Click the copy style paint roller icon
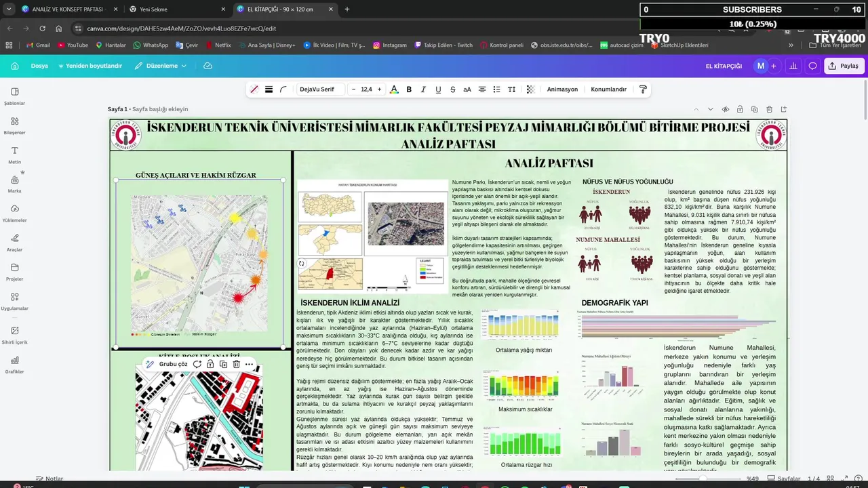The image size is (868, 488). pyautogui.click(x=643, y=89)
